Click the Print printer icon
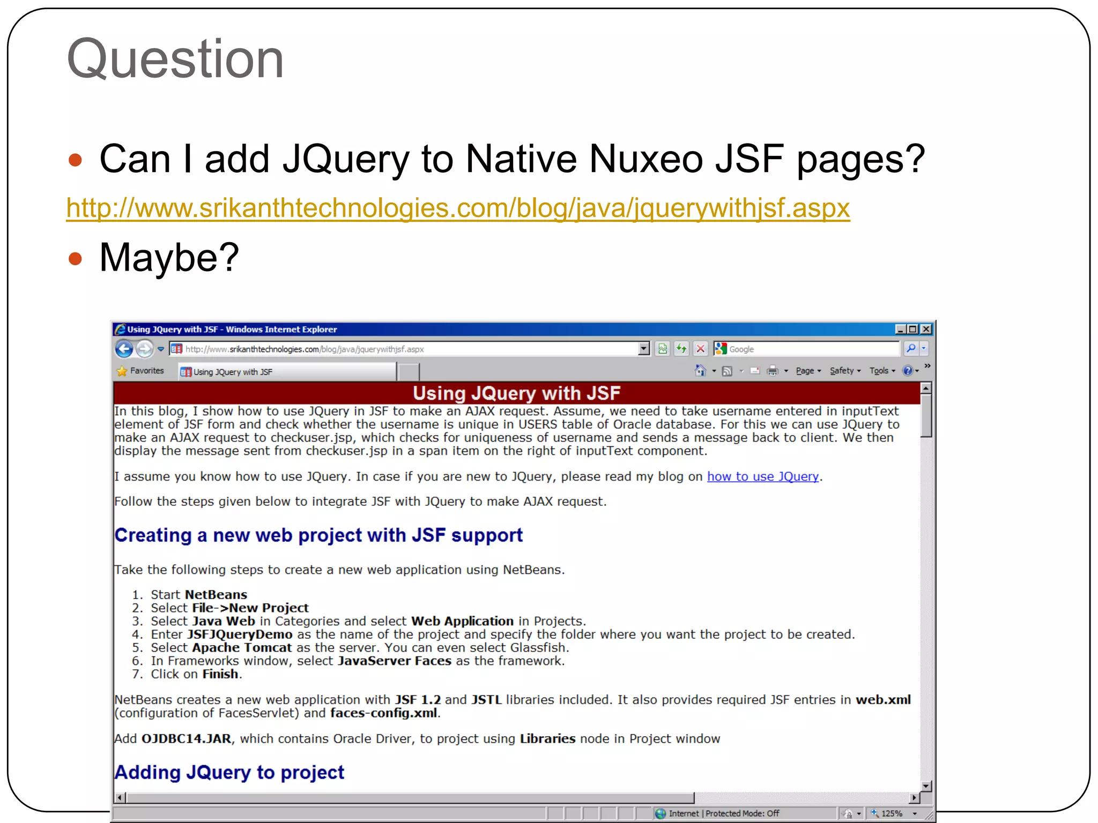Image resolution: width=1098 pixels, height=823 pixels. tap(773, 371)
